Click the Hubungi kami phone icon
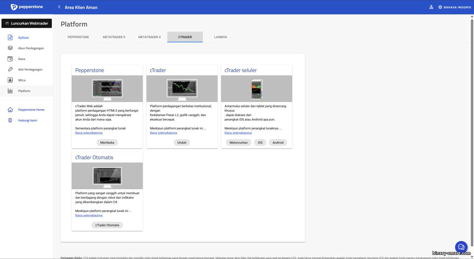 (x=10, y=120)
